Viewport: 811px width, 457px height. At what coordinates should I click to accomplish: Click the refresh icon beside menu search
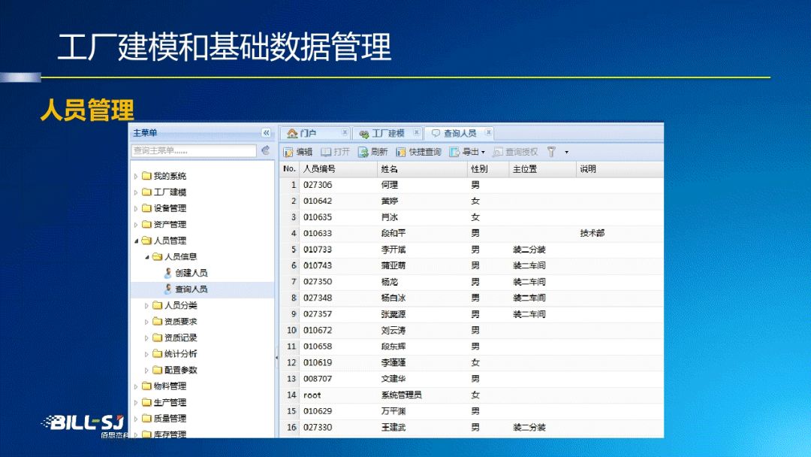pyautogui.click(x=266, y=150)
